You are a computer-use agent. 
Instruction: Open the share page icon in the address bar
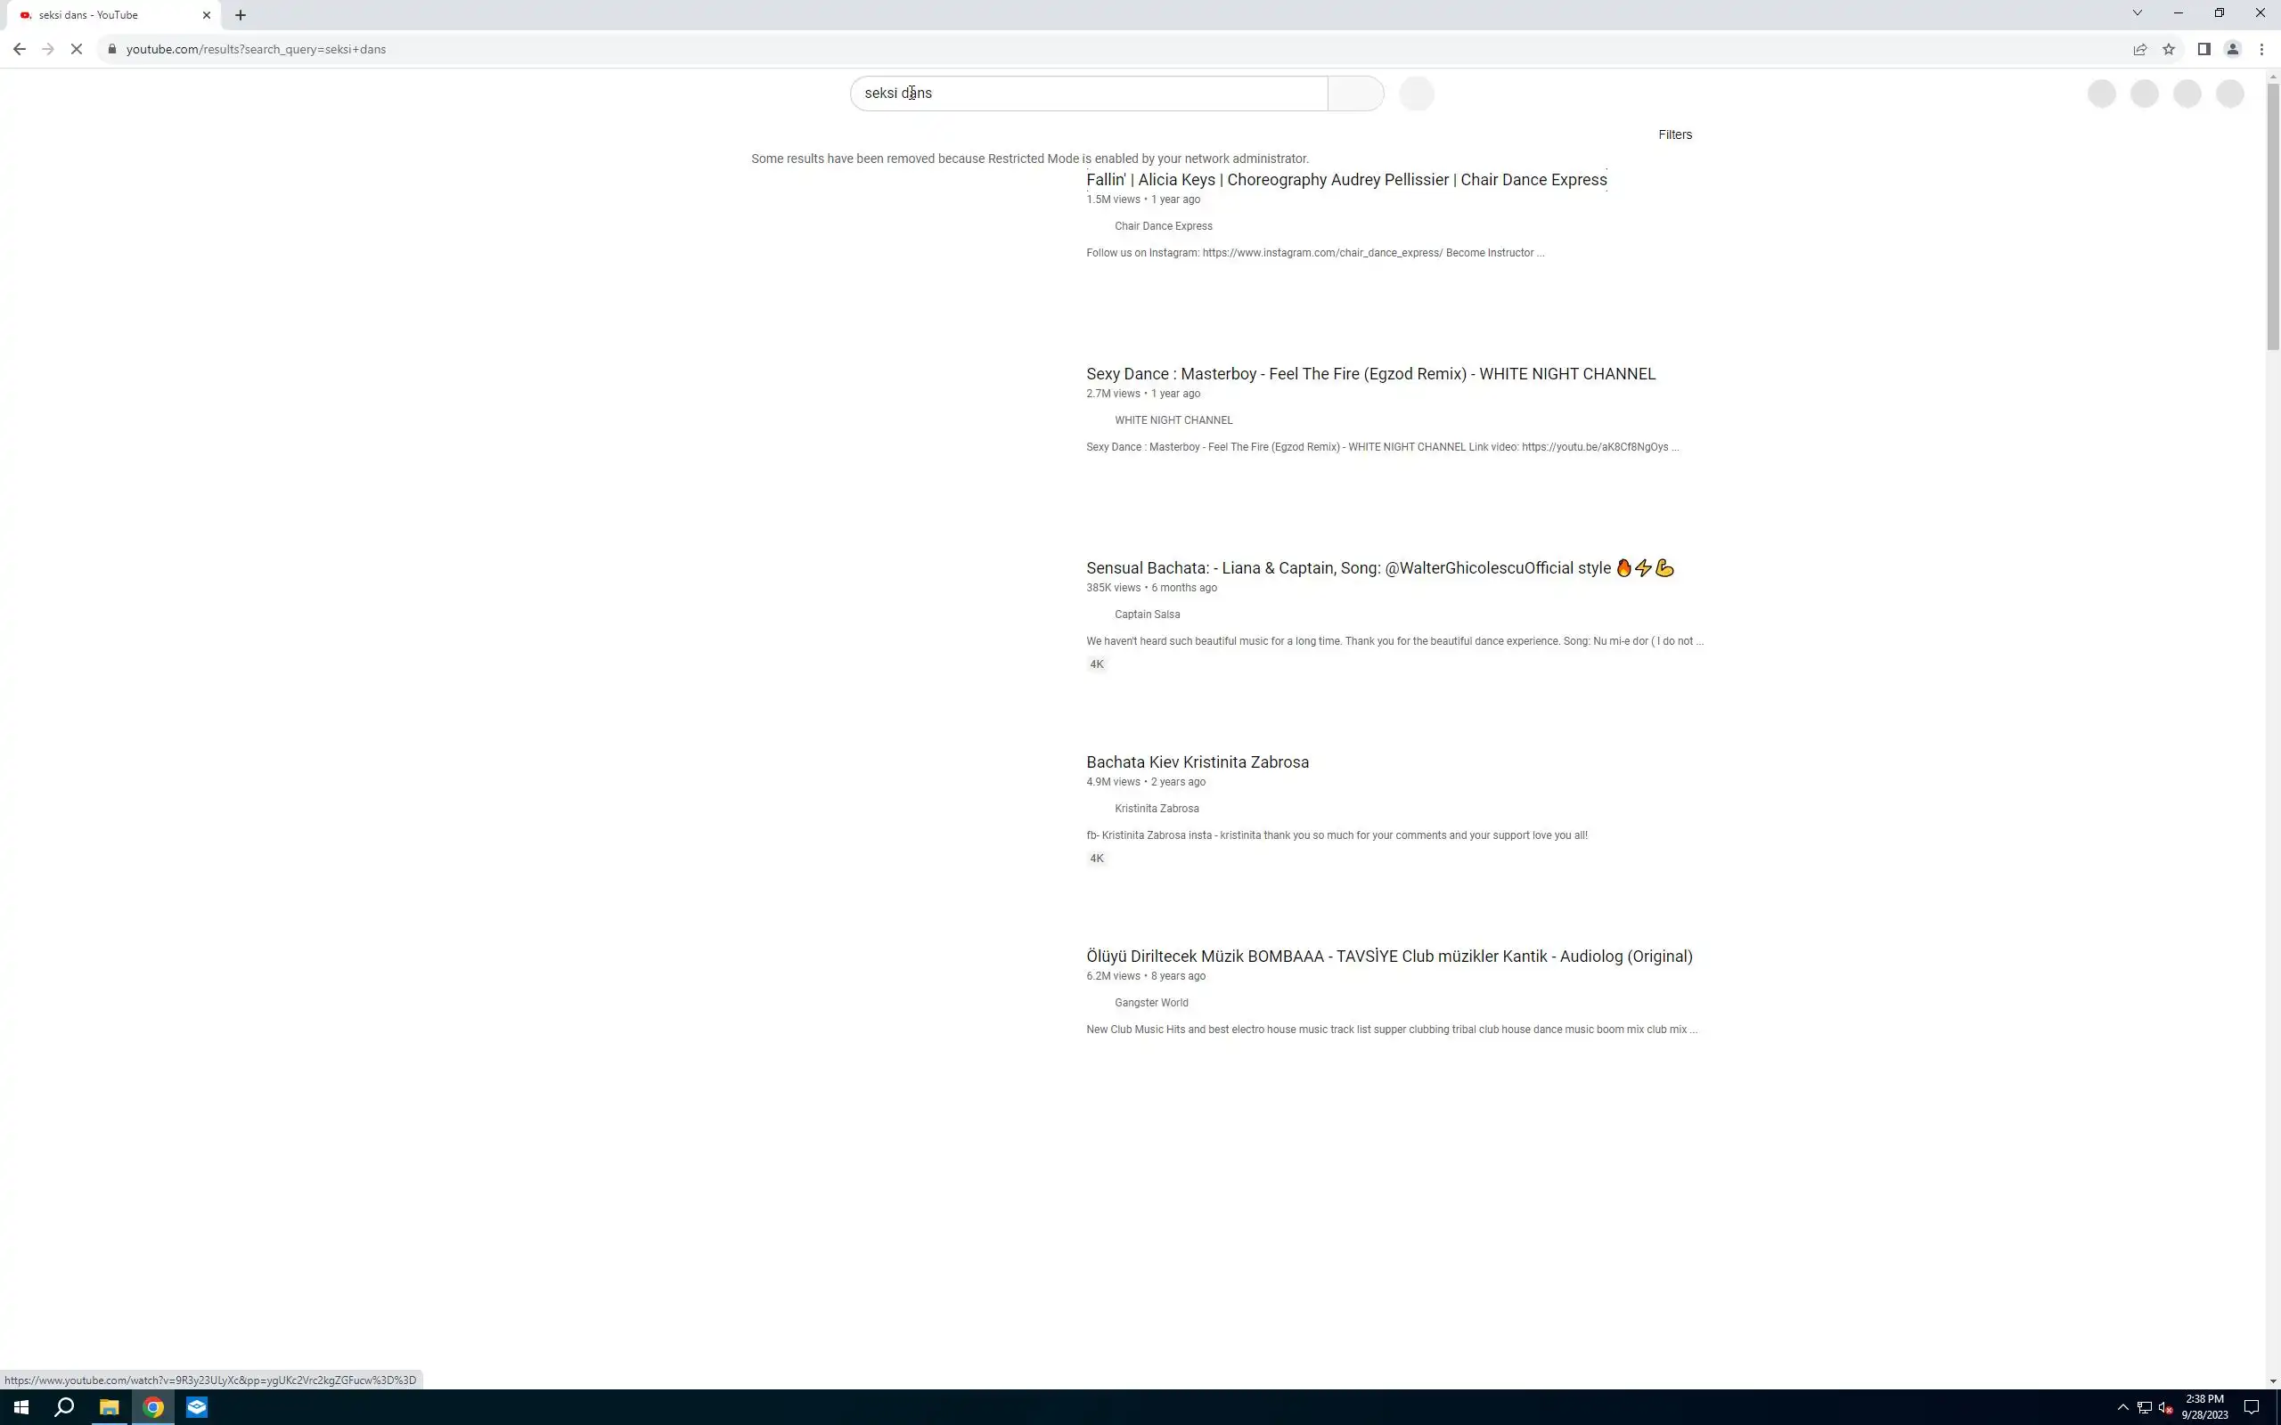click(x=2139, y=49)
